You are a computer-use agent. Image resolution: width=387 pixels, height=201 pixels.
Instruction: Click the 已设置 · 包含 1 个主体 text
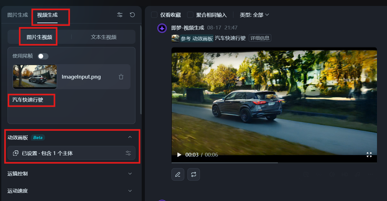[x=47, y=153]
